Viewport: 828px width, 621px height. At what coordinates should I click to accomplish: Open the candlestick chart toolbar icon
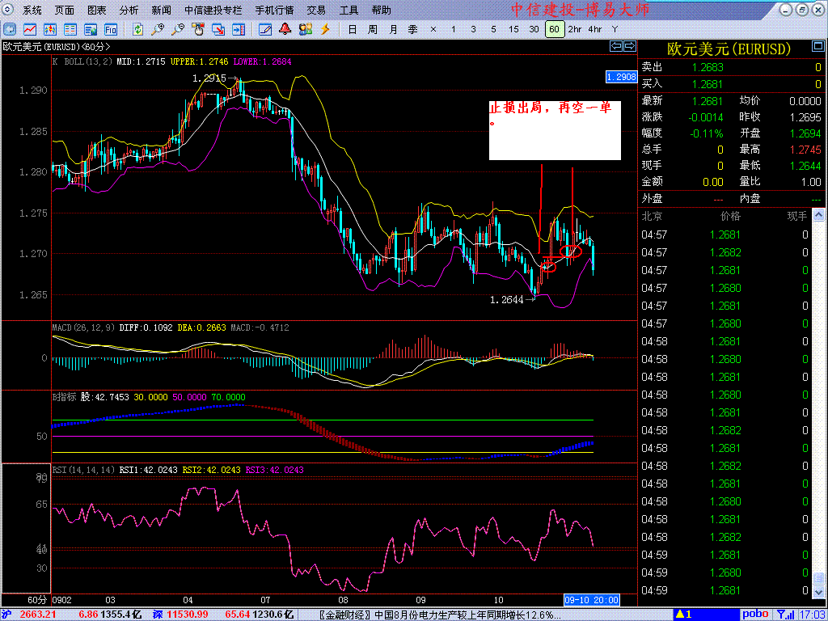pyautogui.click(x=50, y=29)
